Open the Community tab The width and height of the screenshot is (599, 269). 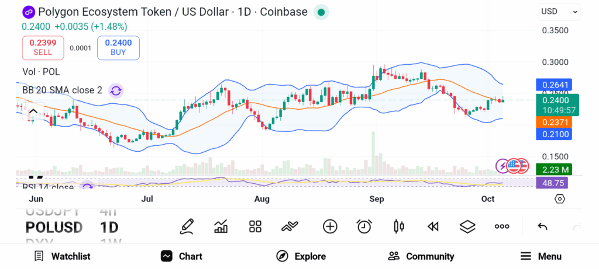421,256
